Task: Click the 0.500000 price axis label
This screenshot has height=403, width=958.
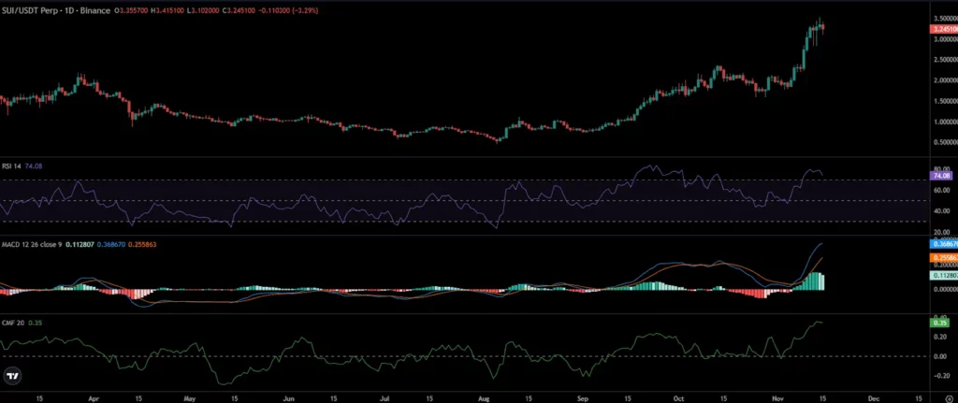Action: tap(945, 142)
